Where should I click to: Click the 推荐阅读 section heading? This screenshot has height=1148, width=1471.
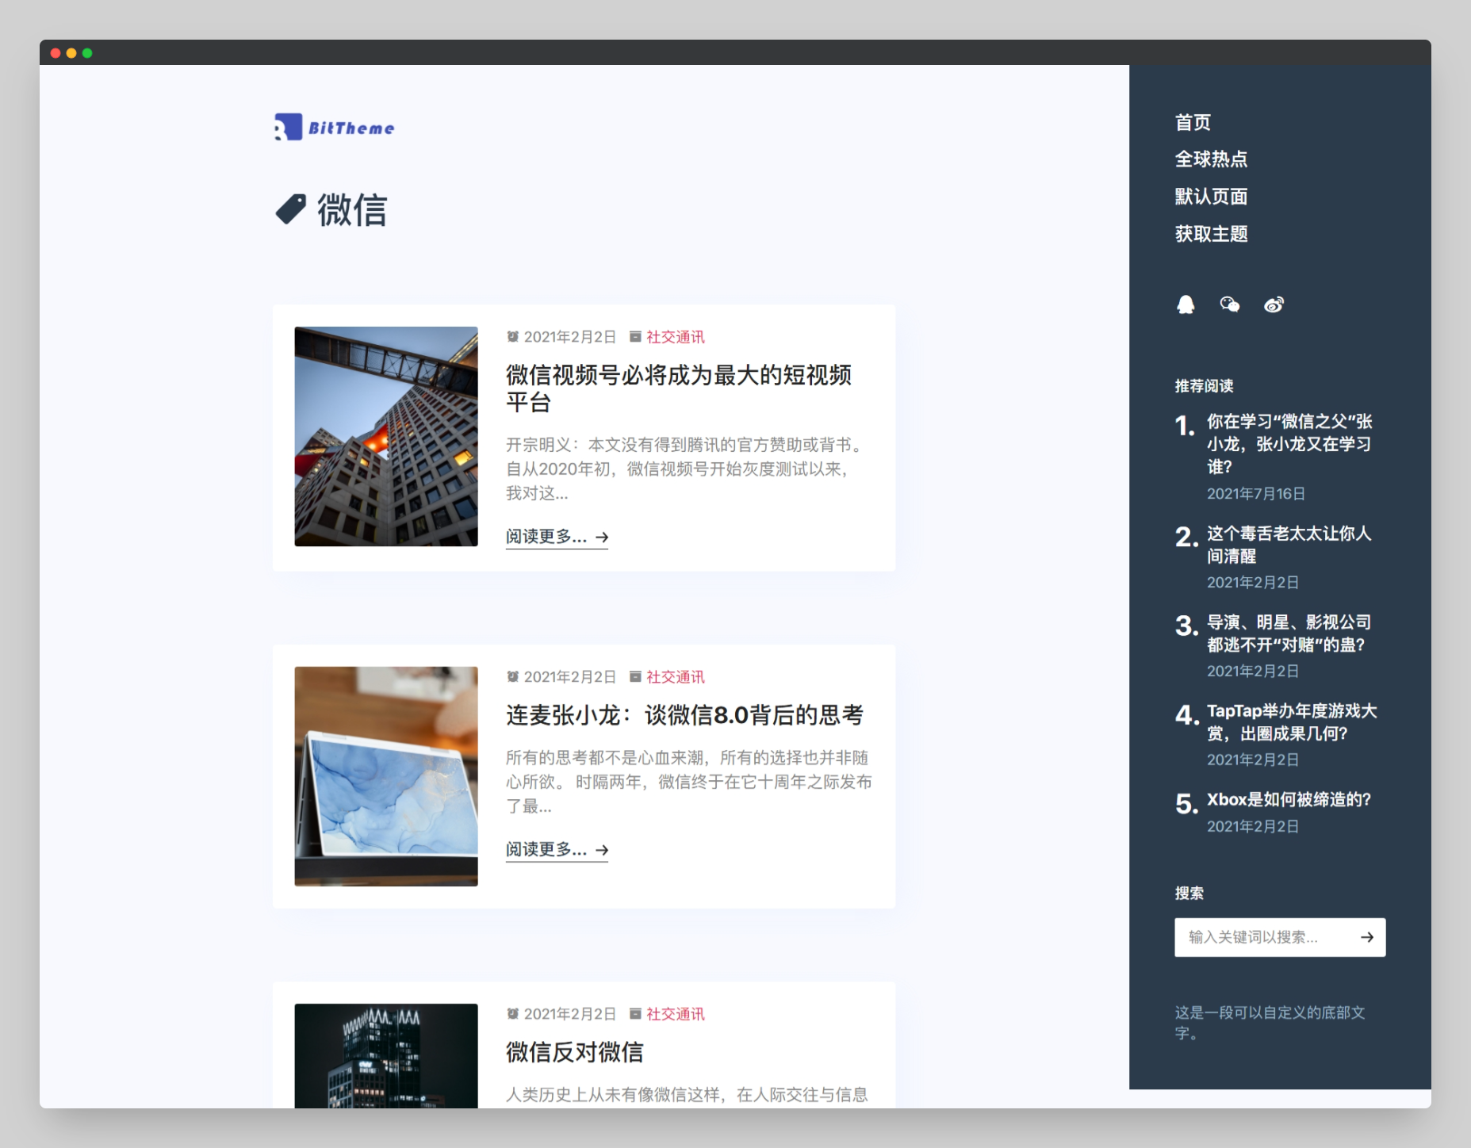[x=1204, y=386]
